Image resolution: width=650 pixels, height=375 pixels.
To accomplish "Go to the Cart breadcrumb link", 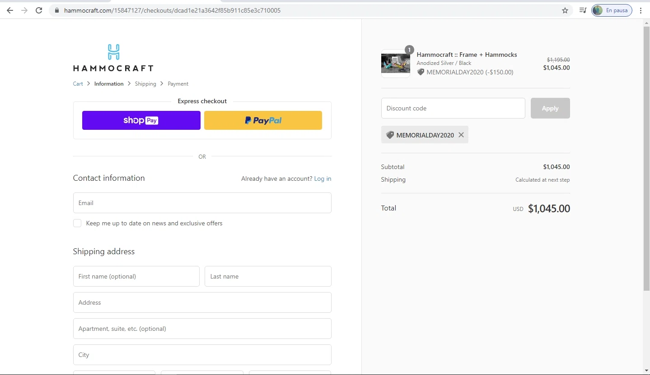I will (78, 84).
